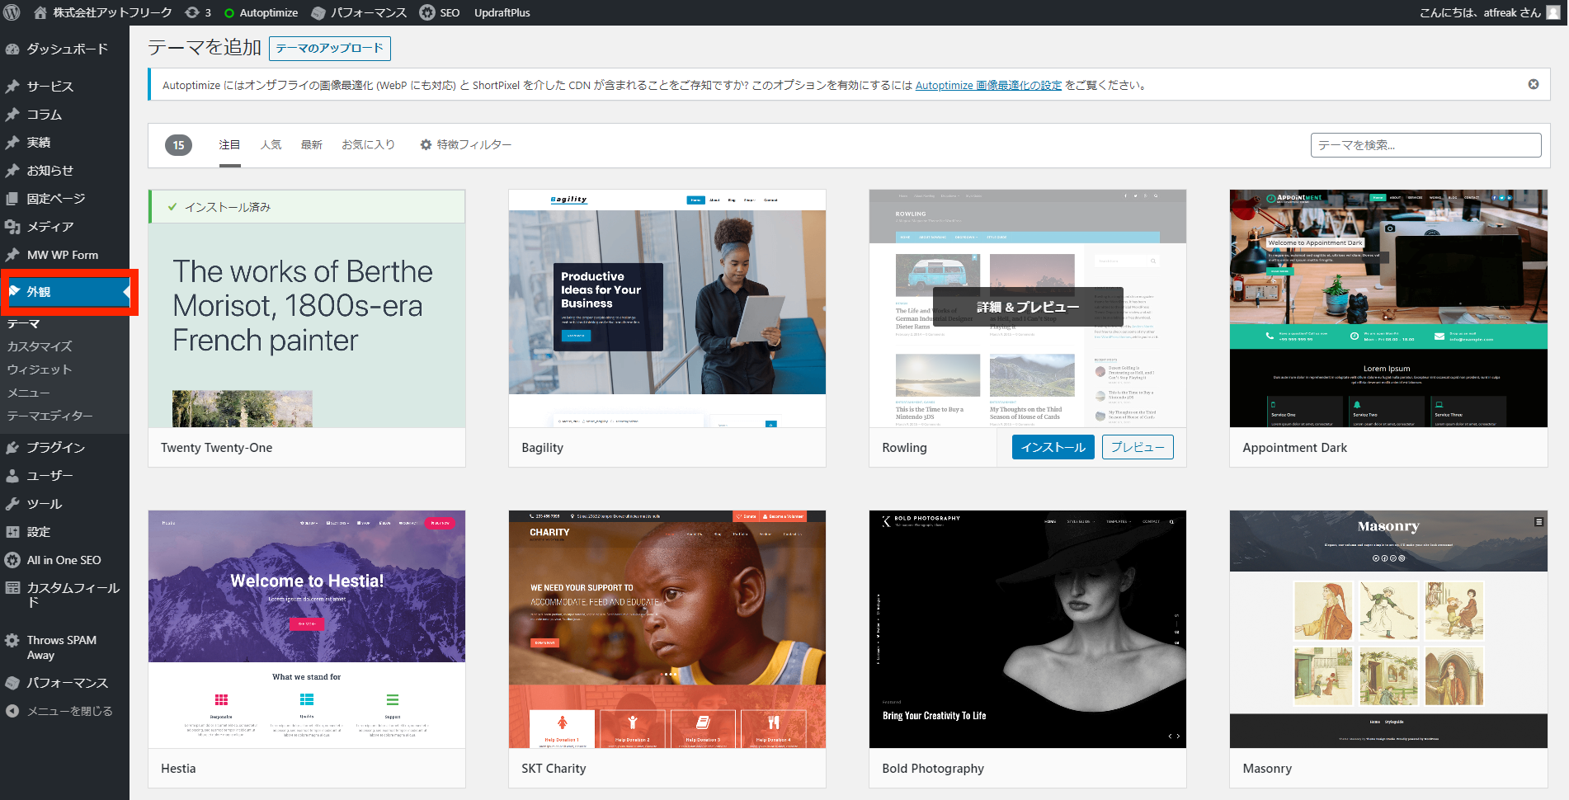Click the WordPress logo icon in admin bar
The height and width of the screenshot is (800, 1569).
[x=12, y=12]
